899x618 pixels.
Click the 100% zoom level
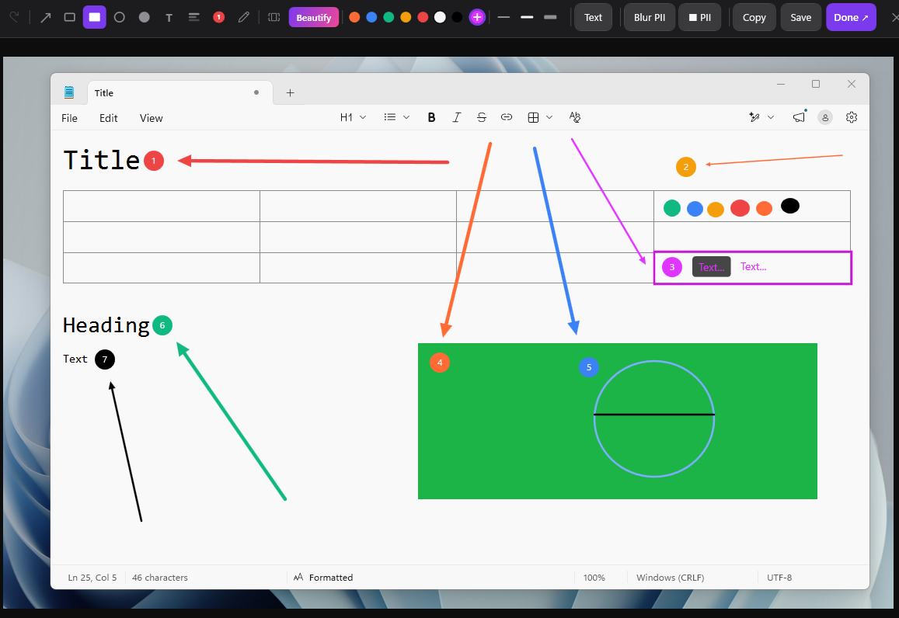[594, 578]
